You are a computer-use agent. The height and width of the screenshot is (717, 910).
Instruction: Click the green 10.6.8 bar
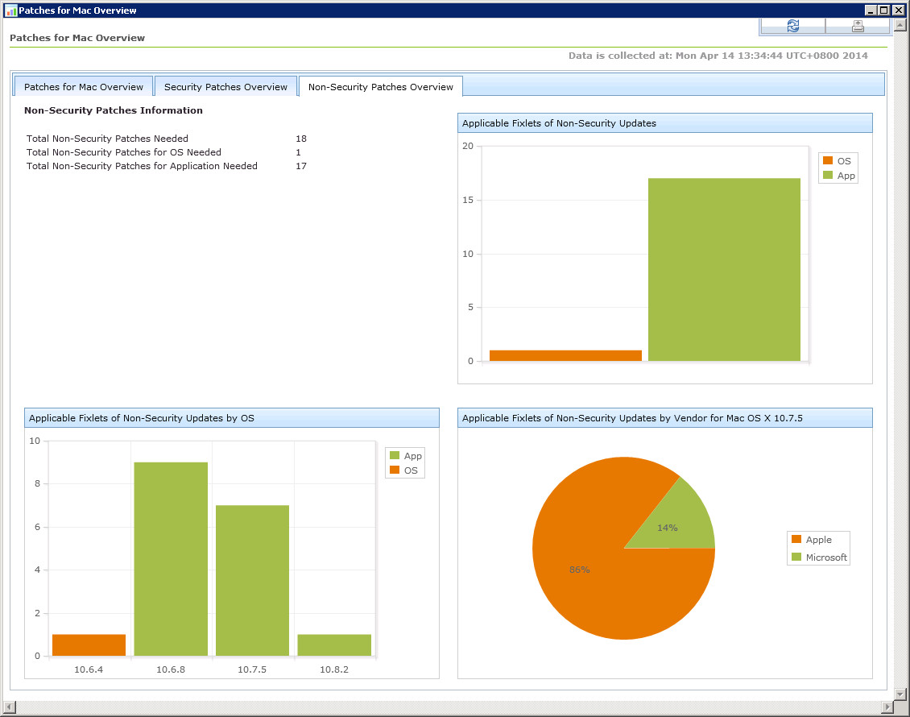[171, 559]
